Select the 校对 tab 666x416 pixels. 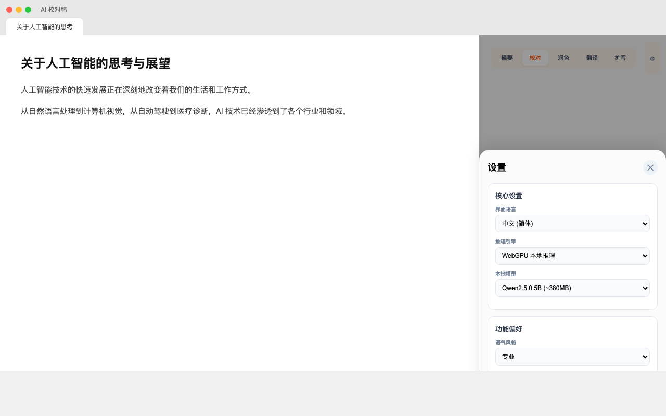pos(535,58)
